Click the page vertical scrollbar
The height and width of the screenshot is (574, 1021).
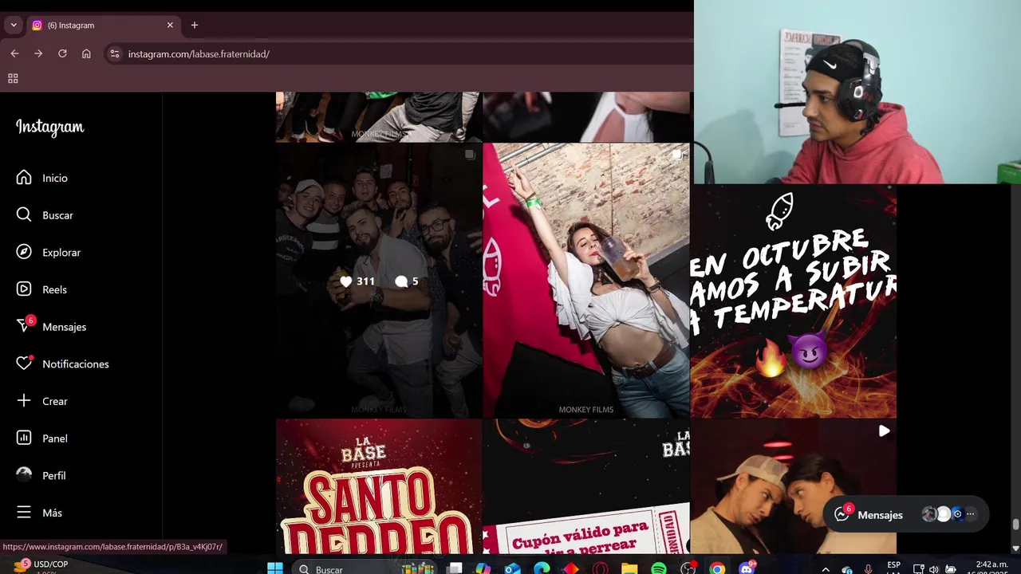pos(1015,524)
